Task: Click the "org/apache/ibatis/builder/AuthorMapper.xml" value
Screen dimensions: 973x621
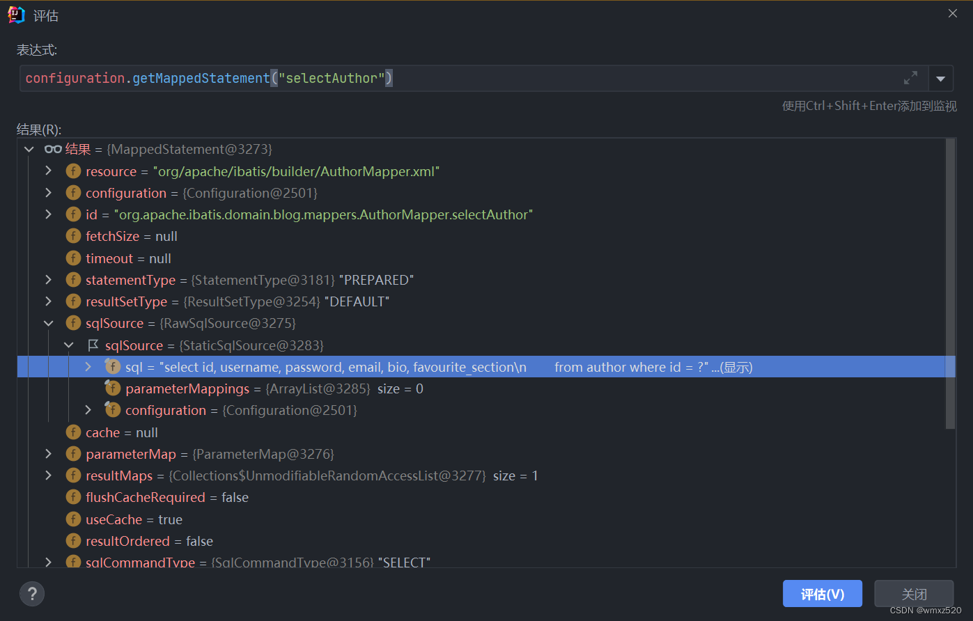Action: [x=296, y=171]
